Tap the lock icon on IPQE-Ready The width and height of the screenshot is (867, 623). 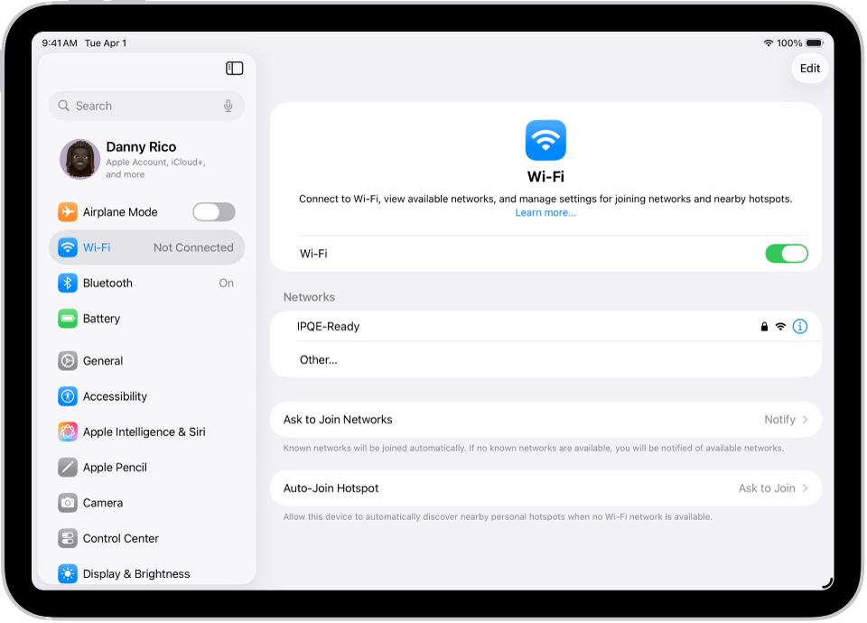tap(764, 326)
